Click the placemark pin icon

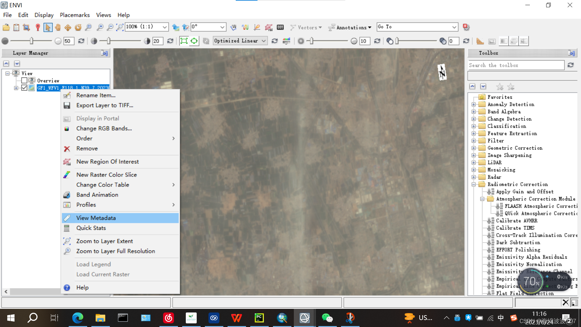[x=38, y=27]
